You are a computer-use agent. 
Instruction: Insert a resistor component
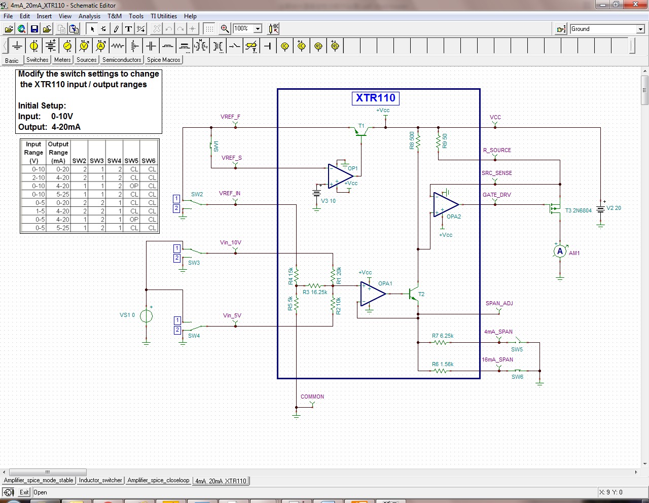pyautogui.click(x=118, y=46)
